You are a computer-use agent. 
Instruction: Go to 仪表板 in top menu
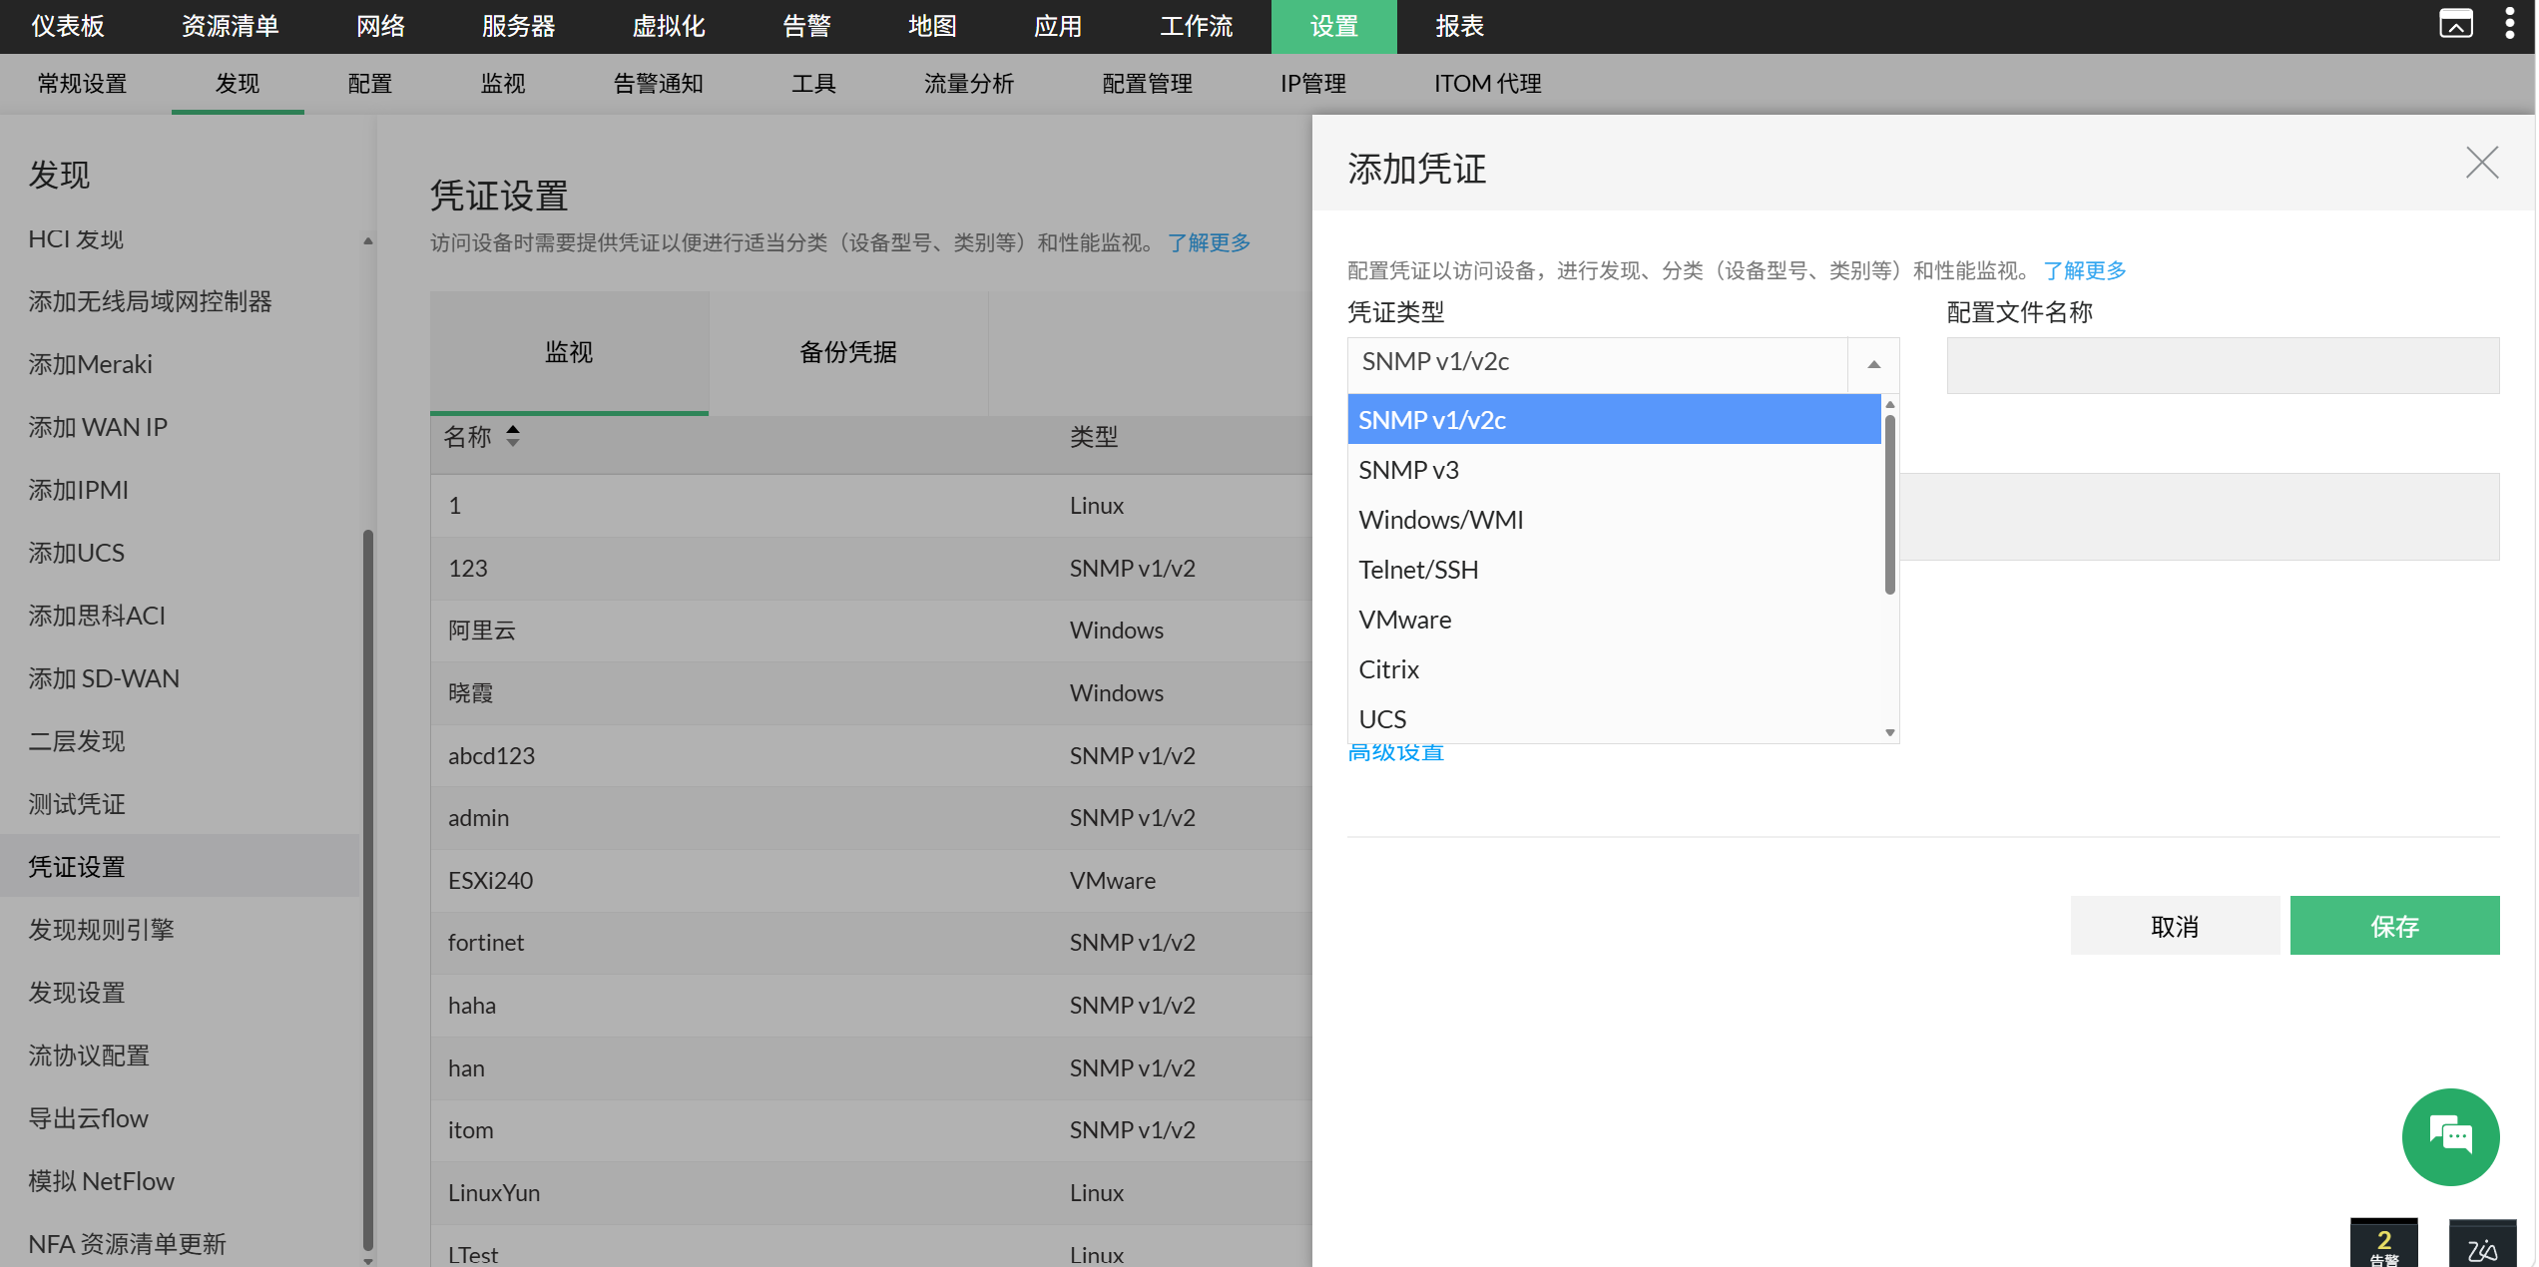(68, 26)
